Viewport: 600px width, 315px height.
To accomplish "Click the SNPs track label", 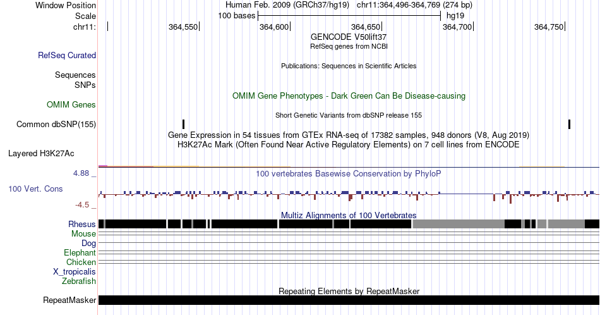I will click(x=85, y=85).
